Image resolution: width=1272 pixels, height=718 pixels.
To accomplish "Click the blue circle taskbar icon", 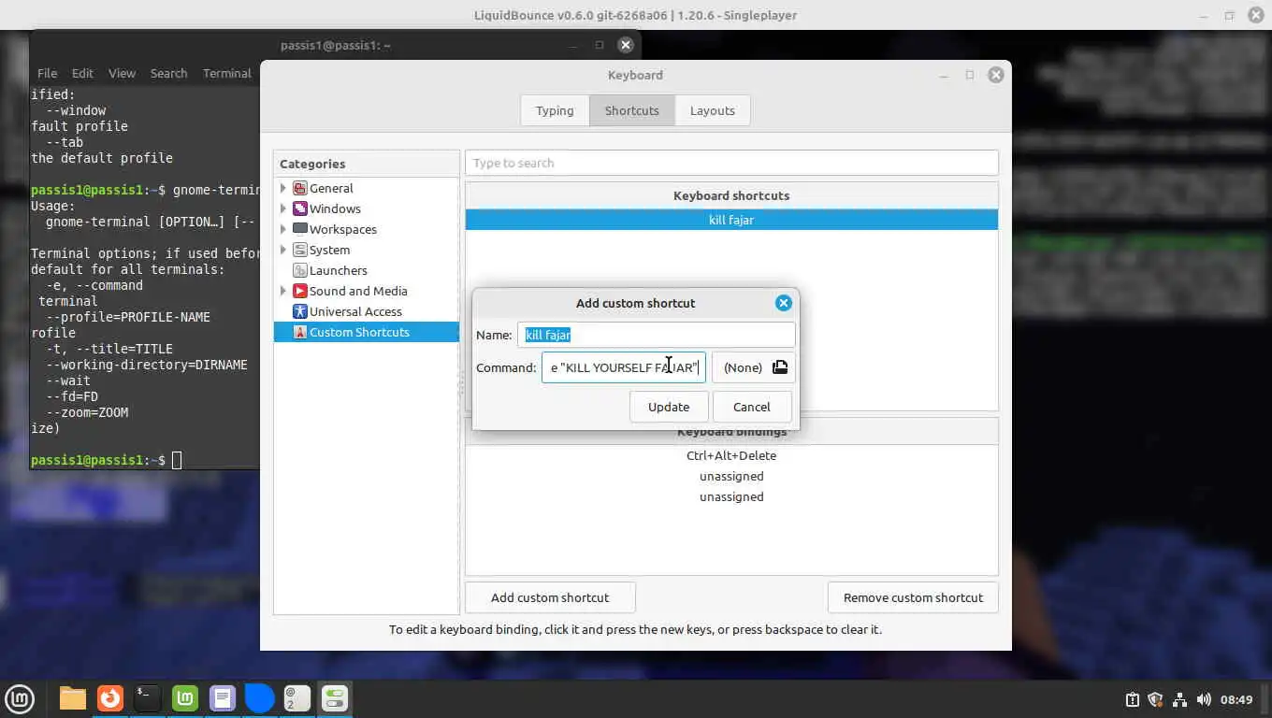I will pos(260,698).
